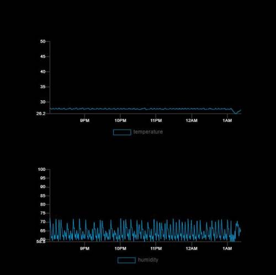Viewport: 276px width, 275px height.
Task: Click the 58.8 minimum humidity axis label
Action: [41, 241]
